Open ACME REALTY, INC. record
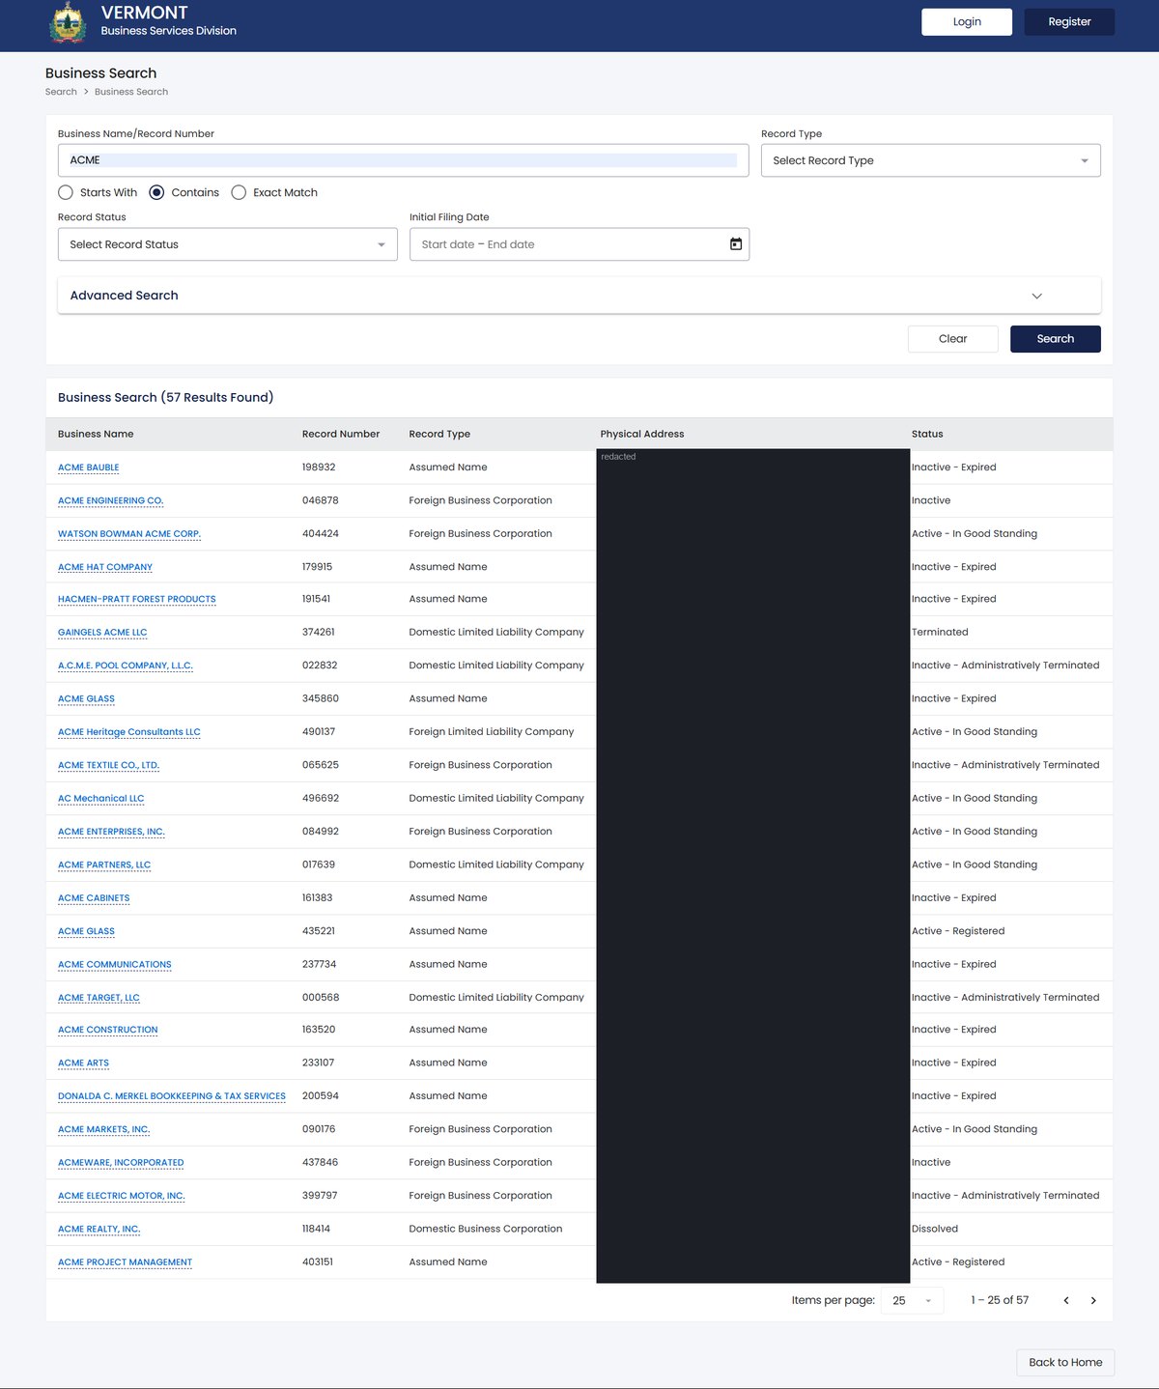 [99, 1229]
